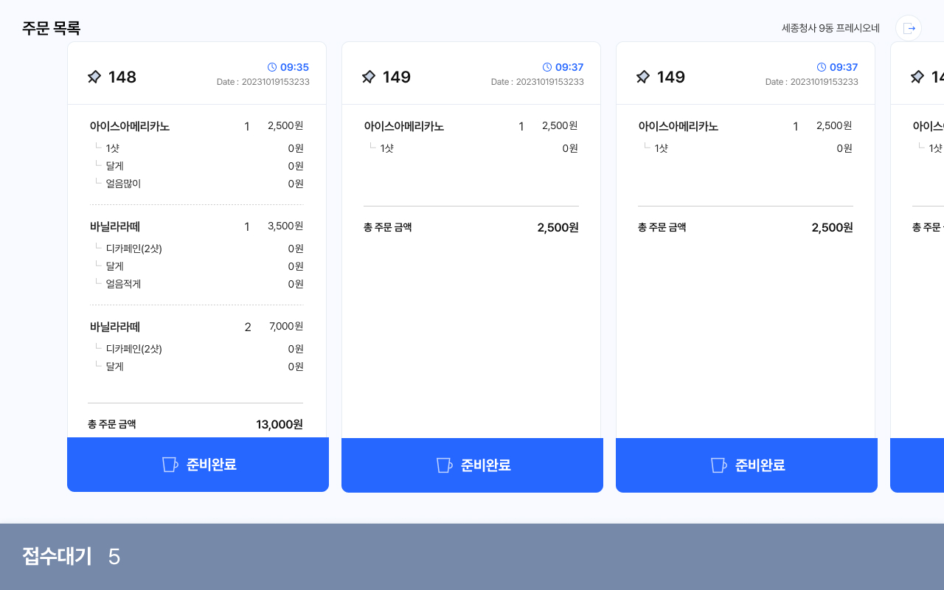Image resolution: width=944 pixels, height=590 pixels.
Task: Mark order 148 as 준비완료
Action: 198,465
